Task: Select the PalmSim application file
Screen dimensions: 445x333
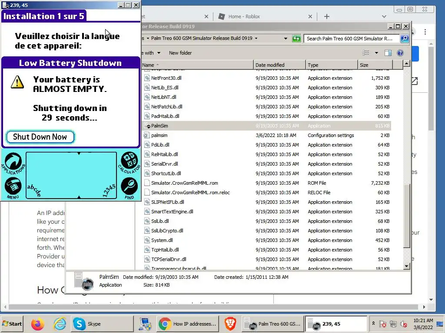Action: pos(159,126)
